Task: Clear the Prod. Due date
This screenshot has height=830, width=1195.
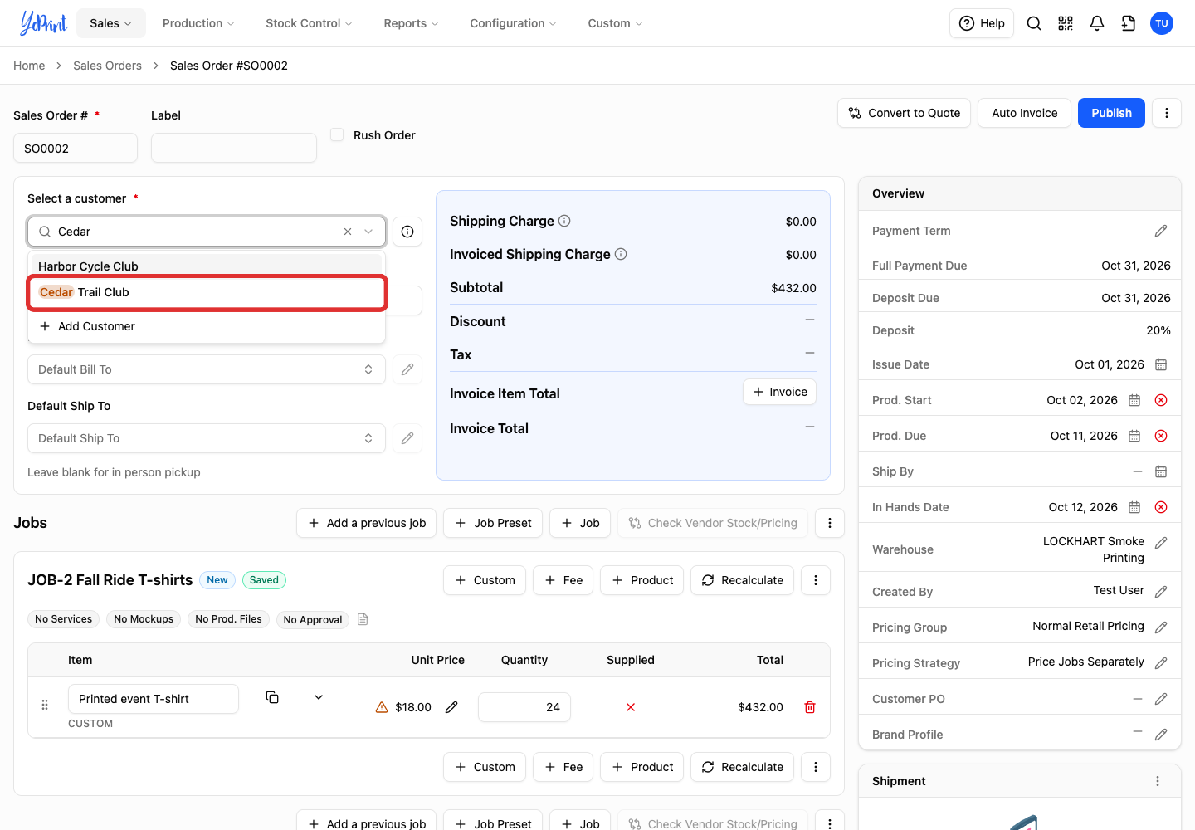Action: (x=1161, y=436)
